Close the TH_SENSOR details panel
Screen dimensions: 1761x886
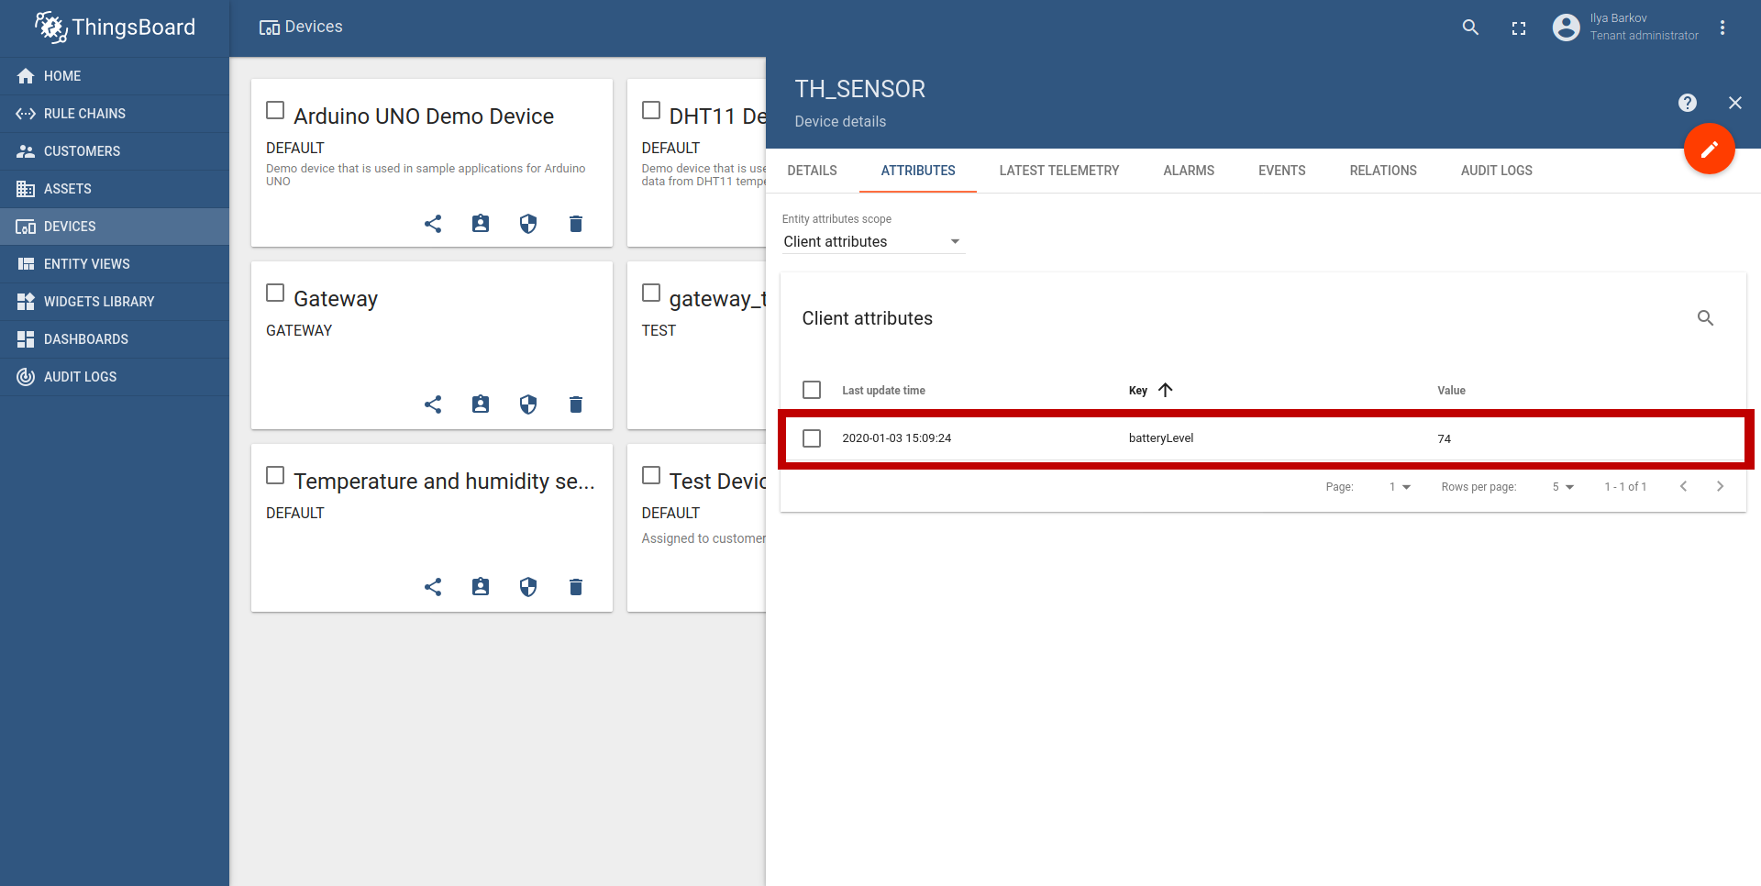pyautogui.click(x=1735, y=103)
